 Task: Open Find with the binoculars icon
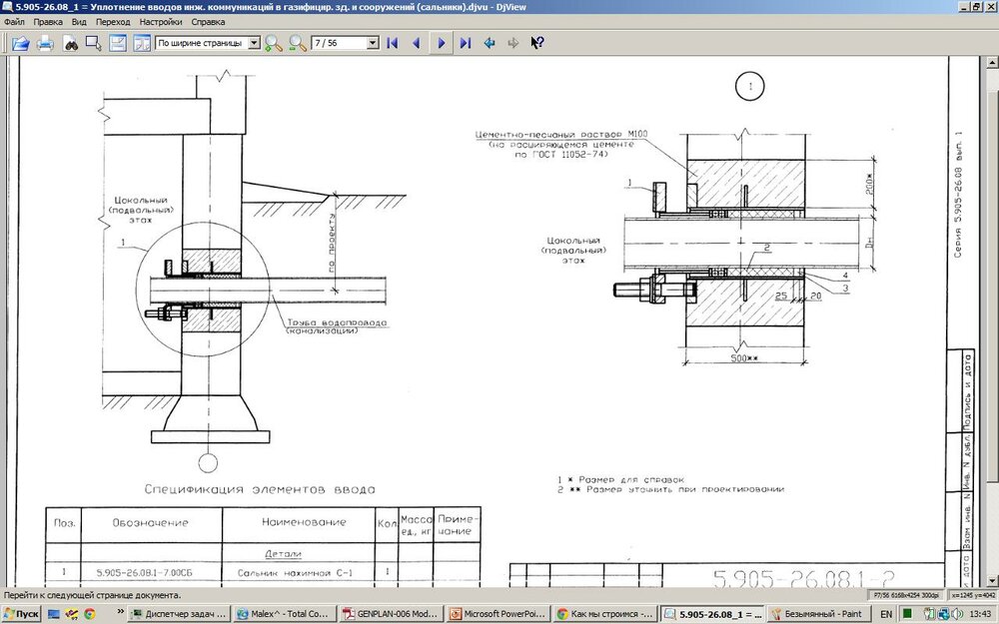pyautogui.click(x=71, y=43)
